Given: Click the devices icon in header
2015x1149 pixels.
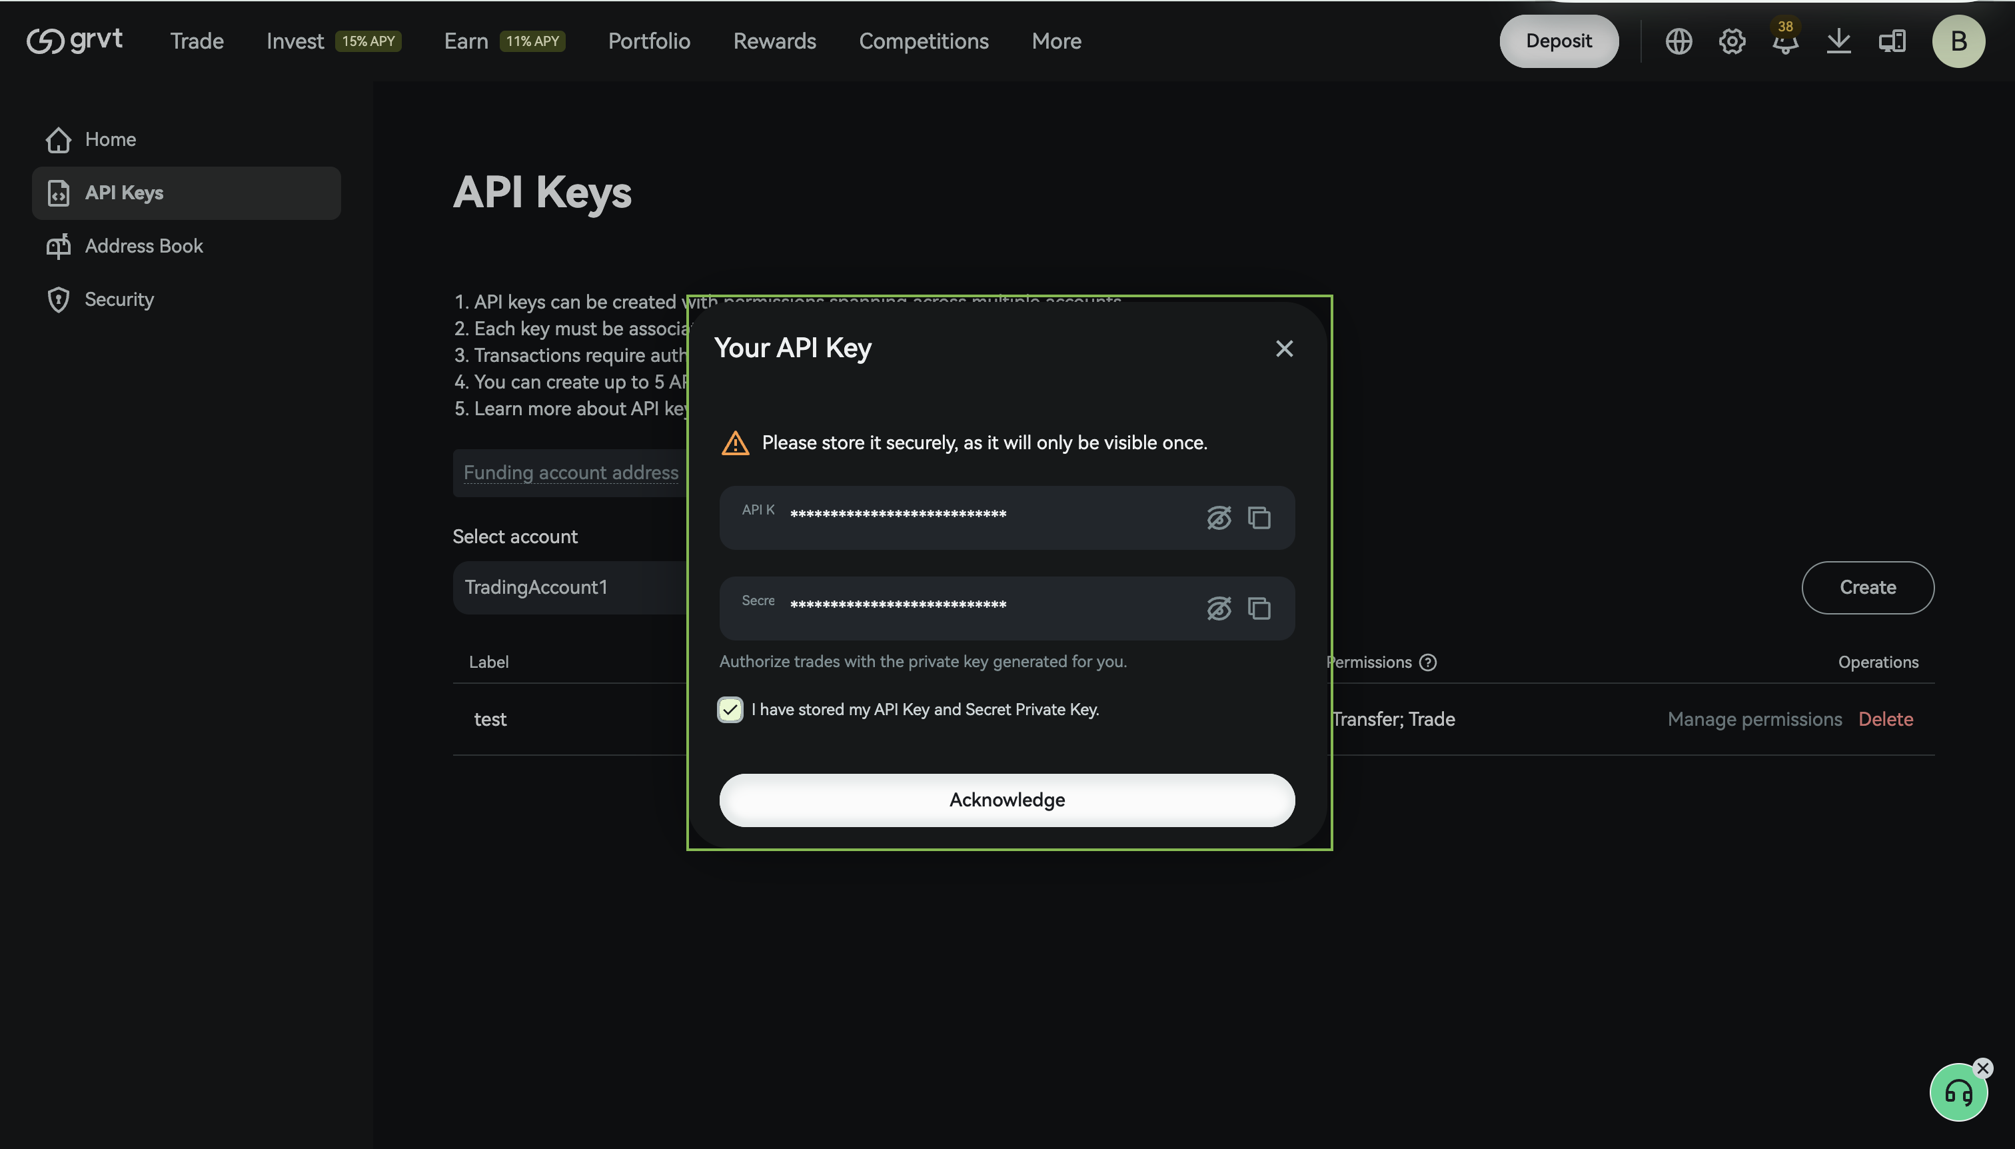Looking at the screenshot, I should (1891, 41).
